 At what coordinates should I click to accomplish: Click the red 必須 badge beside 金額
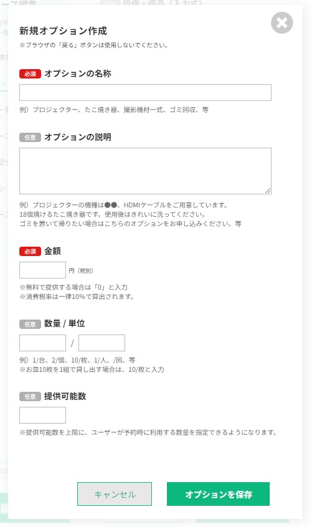[30, 251]
